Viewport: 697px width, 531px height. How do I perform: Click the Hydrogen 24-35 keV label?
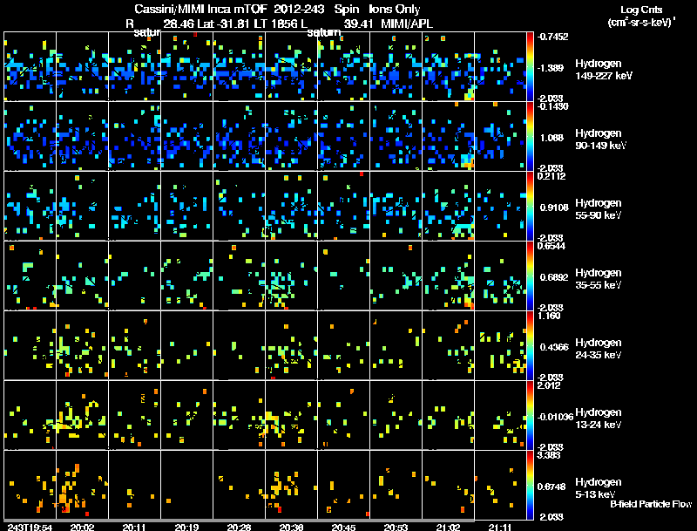pyautogui.click(x=599, y=348)
